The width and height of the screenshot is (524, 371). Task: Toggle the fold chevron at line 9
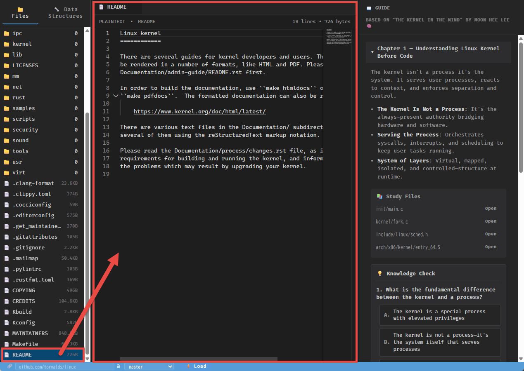[x=116, y=96]
